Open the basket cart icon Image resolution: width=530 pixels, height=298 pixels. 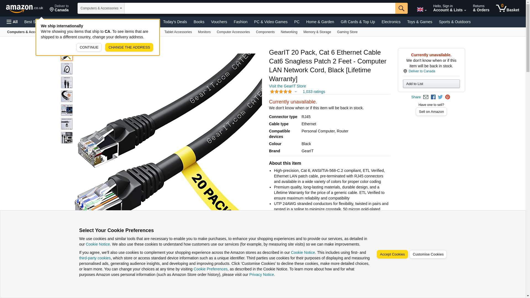point(507,8)
